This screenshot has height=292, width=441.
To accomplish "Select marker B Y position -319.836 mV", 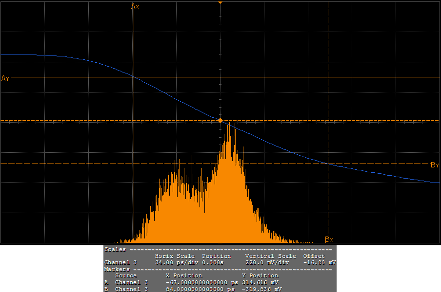I will (261, 289).
